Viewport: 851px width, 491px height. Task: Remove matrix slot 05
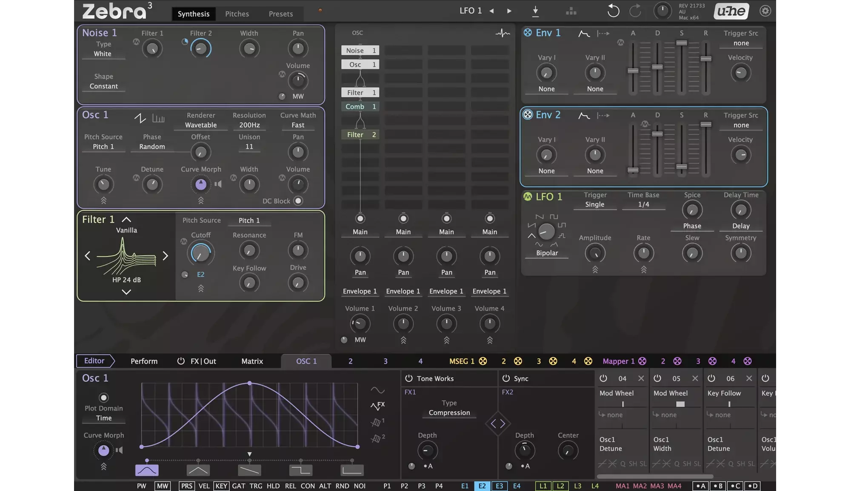click(x=695, y=378)
